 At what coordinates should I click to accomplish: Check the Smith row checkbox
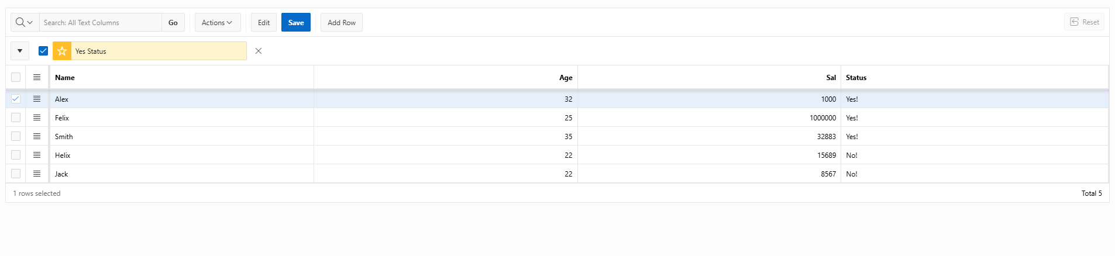tap(16, 136)
